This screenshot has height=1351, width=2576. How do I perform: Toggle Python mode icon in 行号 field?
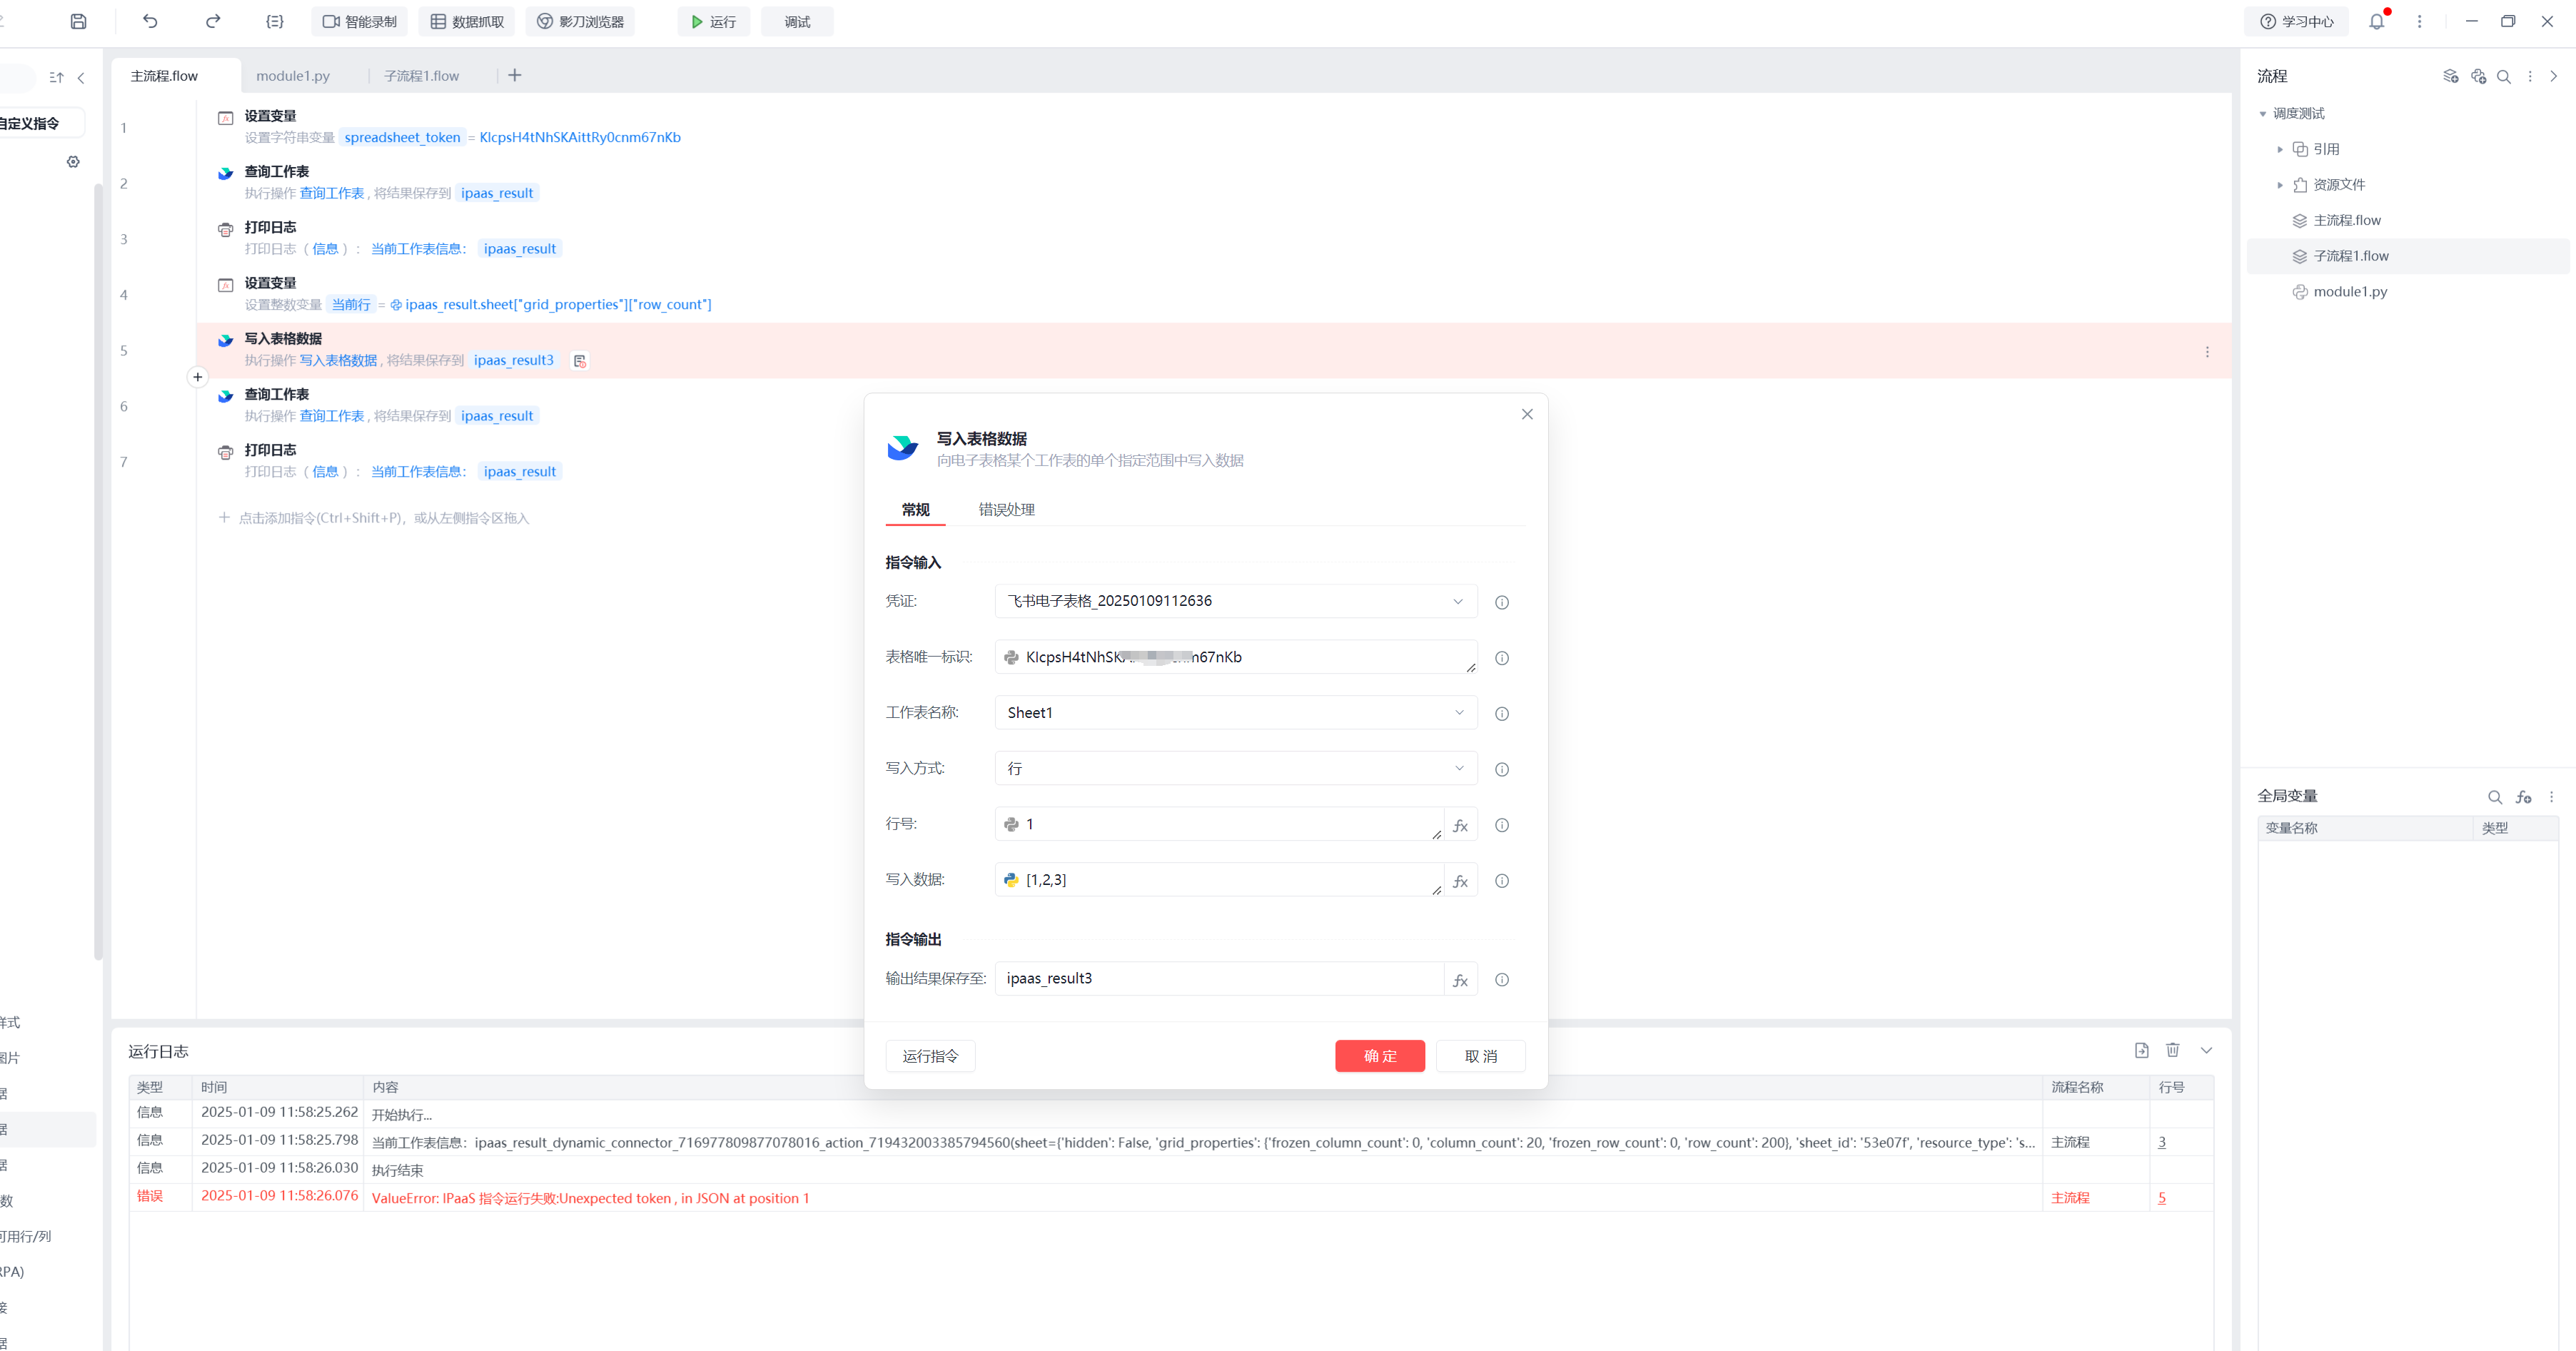[1011, 824]
